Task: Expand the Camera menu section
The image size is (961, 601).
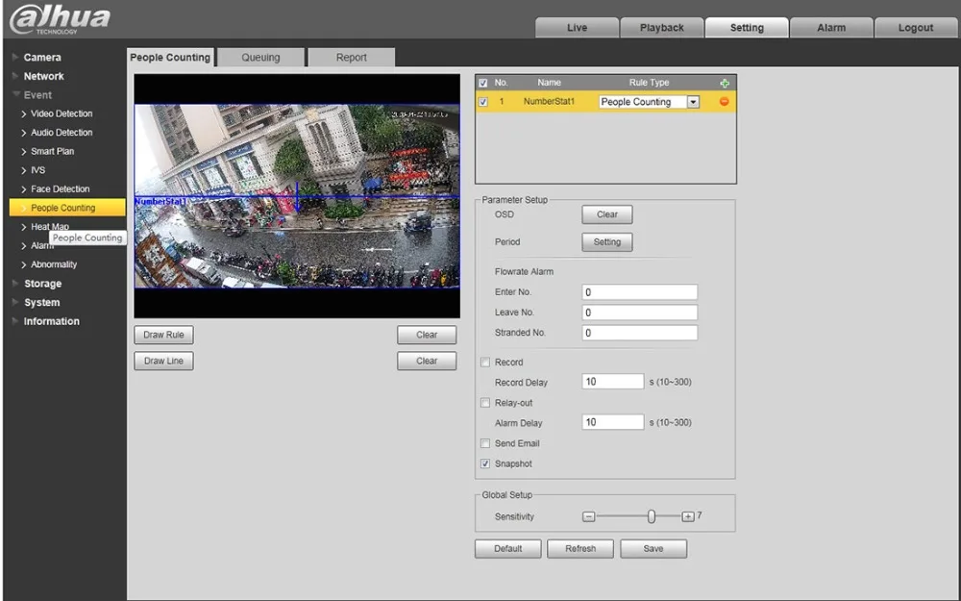Action: 42,58
